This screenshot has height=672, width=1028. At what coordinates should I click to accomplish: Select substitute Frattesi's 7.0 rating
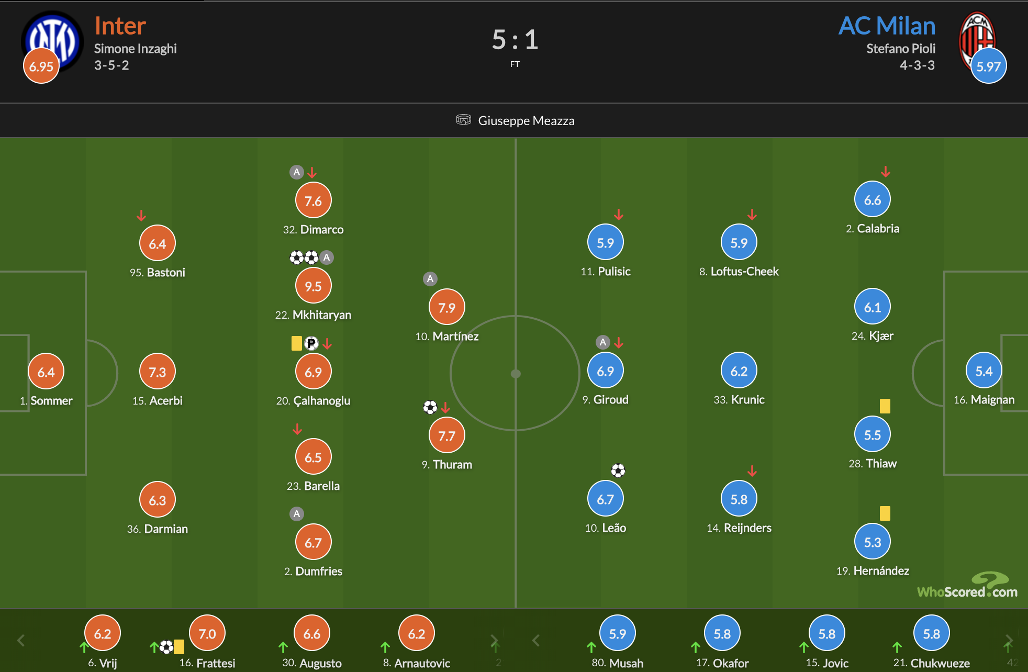pyautogui.click(x=207, y=634)
